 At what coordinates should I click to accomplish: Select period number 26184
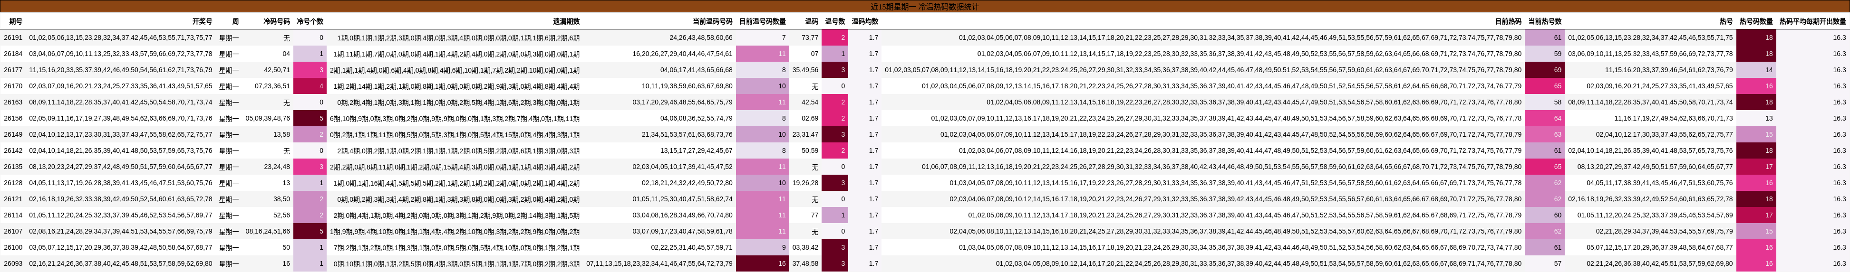[x=13, y=54]
